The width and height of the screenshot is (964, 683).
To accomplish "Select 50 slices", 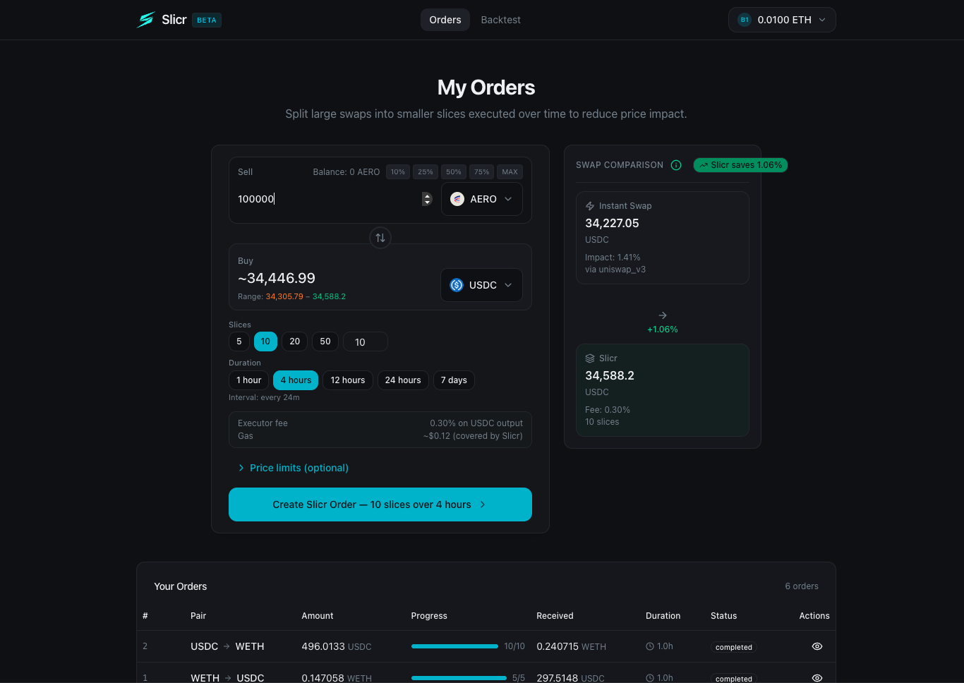I will tap(325, 341).
